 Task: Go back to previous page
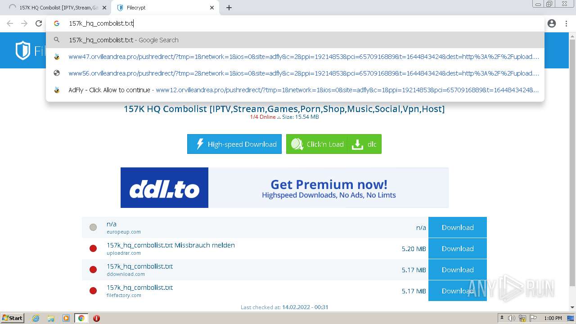tap(10, 23)
